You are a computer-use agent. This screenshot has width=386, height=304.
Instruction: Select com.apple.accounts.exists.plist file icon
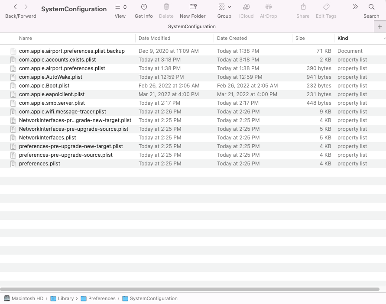(13, 60)
